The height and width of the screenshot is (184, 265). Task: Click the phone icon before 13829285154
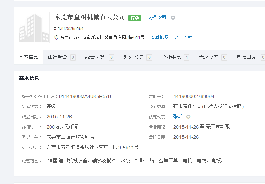(x=55, y=29)
